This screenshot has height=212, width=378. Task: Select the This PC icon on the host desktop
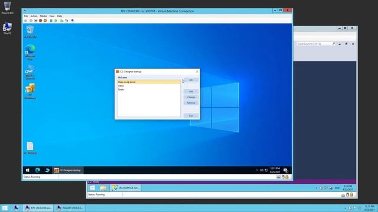tap(8, 28)
